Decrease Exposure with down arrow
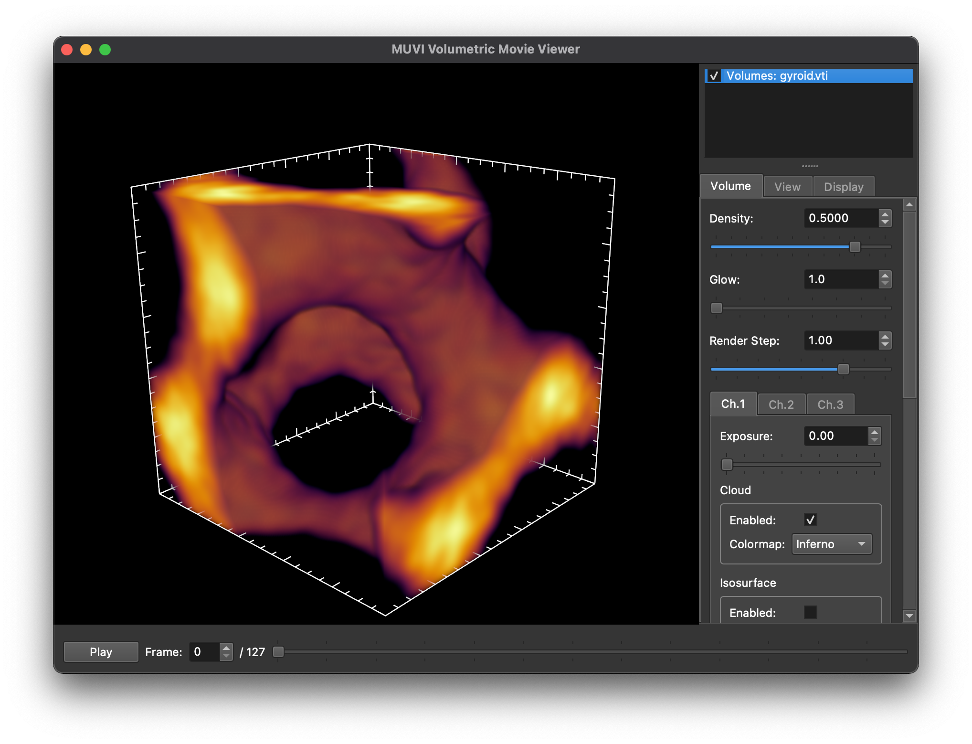Viewport: 972px width, 744px height. point(875,440)
